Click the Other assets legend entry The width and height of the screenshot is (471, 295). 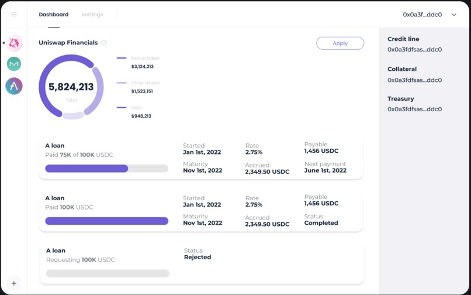[138, 87]
